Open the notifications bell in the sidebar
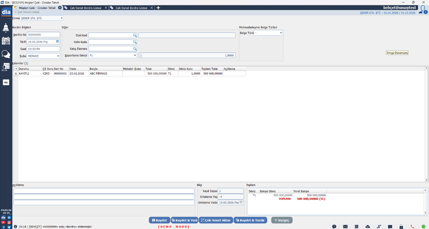 (x=6, y=28)
